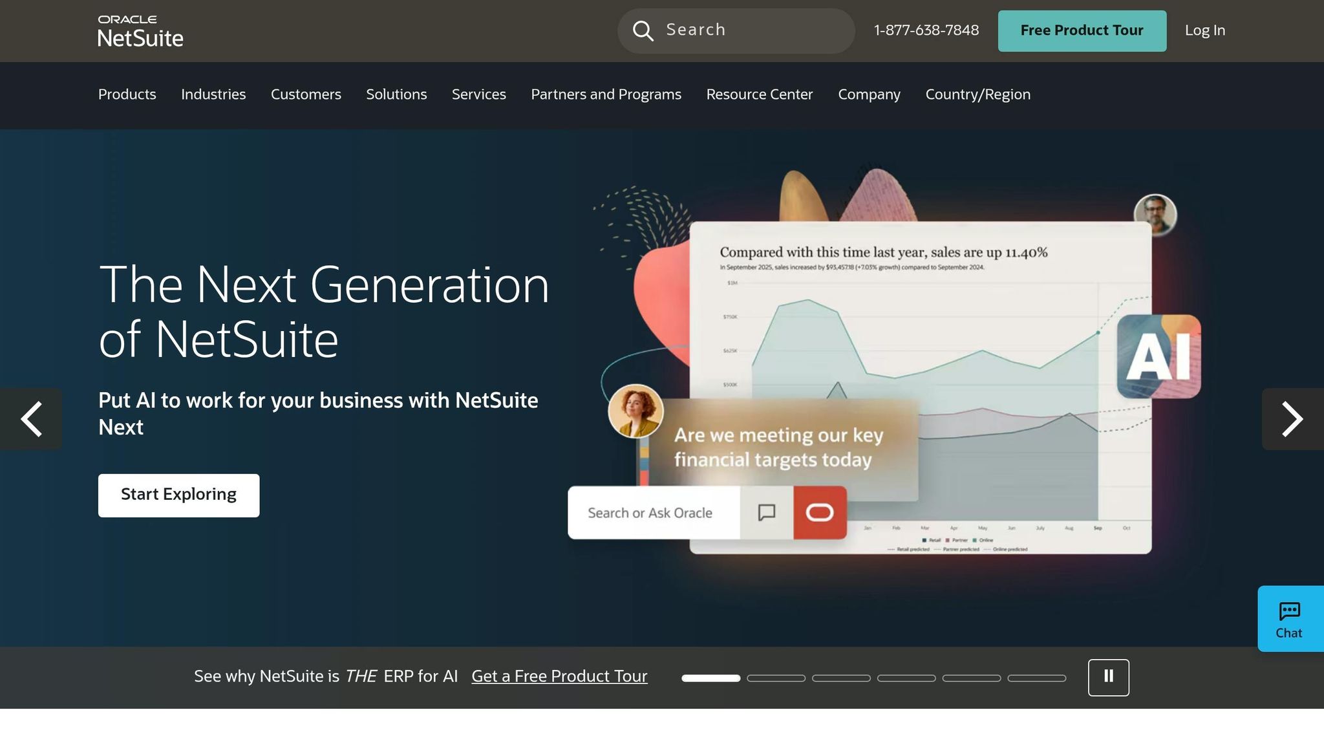Image resolution: width=1324 pixels, height=745 pixels.
Task: Jump to the fifth carousel slide indicator
Action: click(971, 678)
